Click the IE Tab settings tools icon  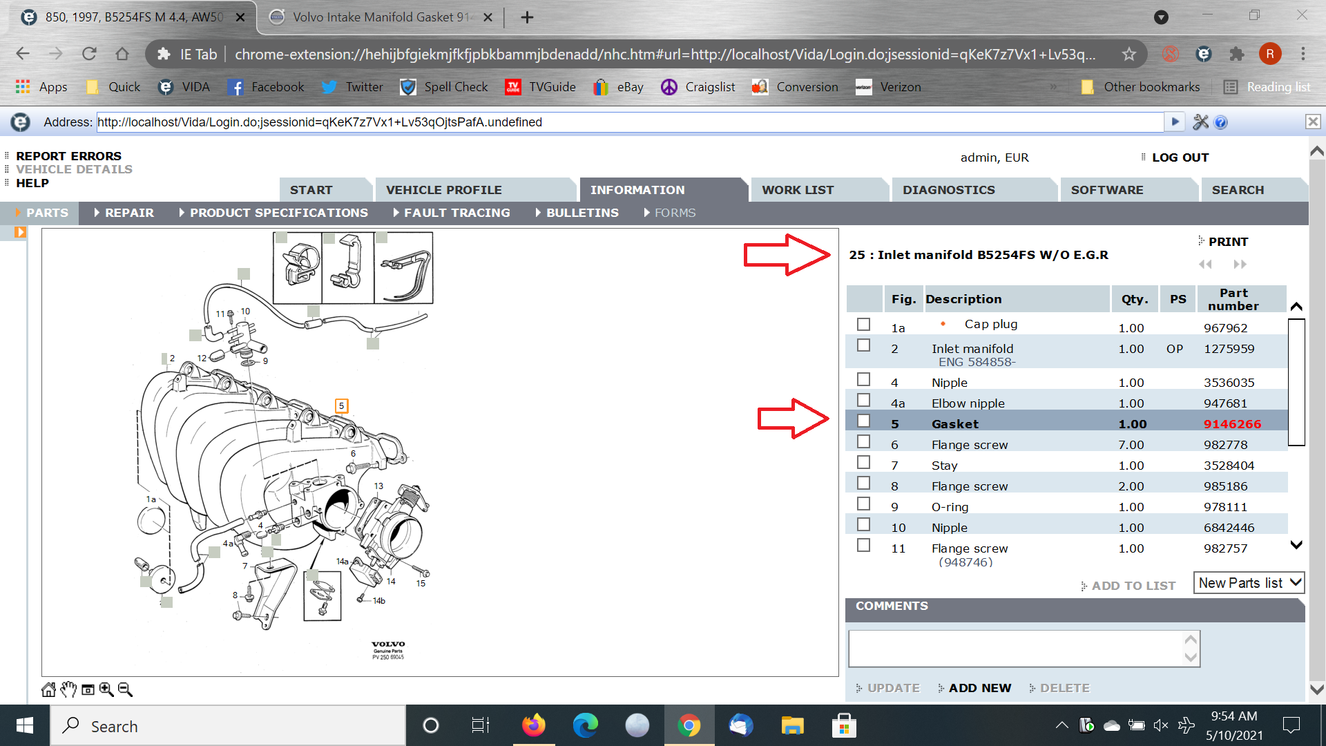[x=1200, y=122]
